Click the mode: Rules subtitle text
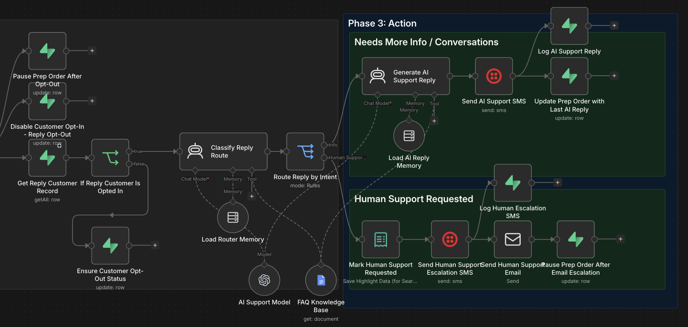Image resolution: width=688 pixels, height=327 pixels. tap(305, 186)
